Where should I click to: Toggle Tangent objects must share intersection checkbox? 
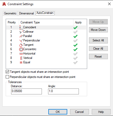[7, 72]
